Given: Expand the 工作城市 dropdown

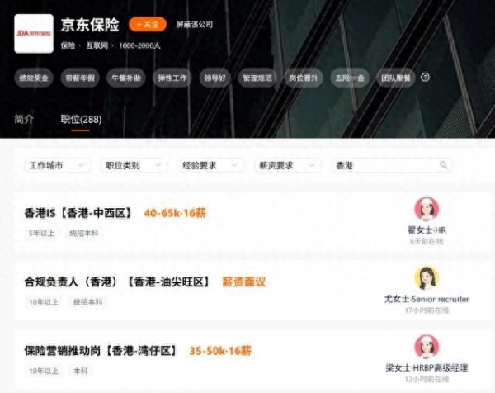Looking at the screenshot, I should coord(57,165).
